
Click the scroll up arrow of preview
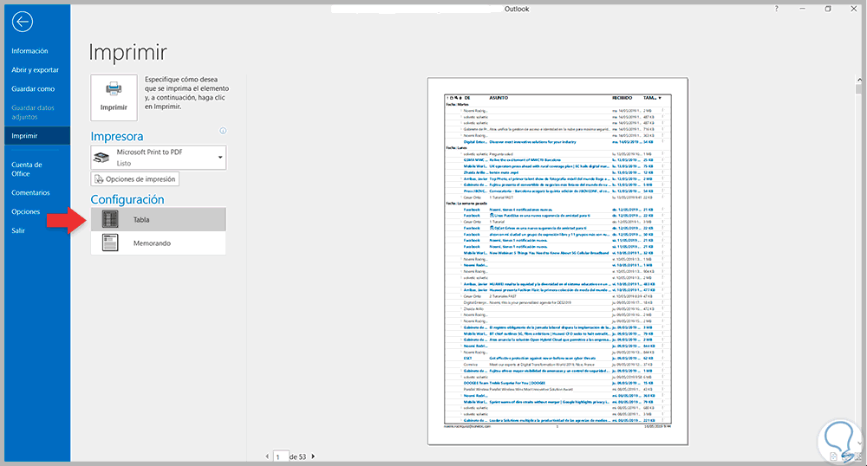point(858,80)
